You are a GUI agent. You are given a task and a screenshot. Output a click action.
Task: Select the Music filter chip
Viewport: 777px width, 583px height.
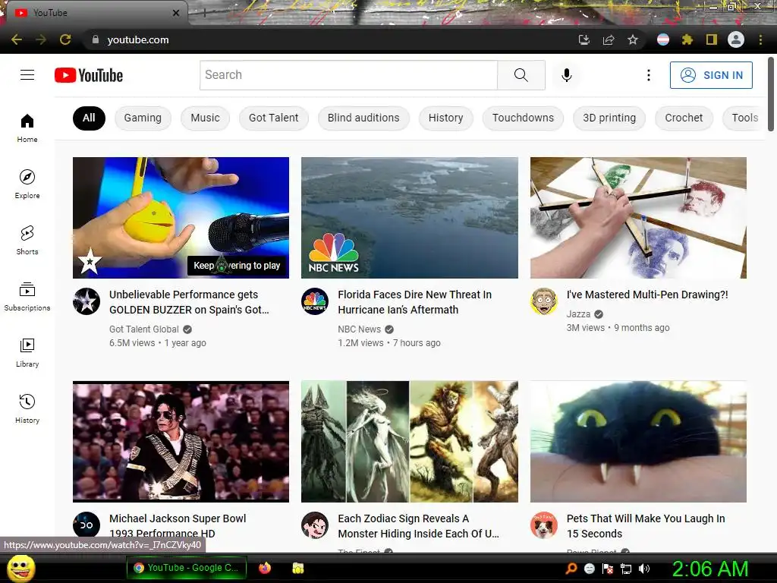(205, 118)
